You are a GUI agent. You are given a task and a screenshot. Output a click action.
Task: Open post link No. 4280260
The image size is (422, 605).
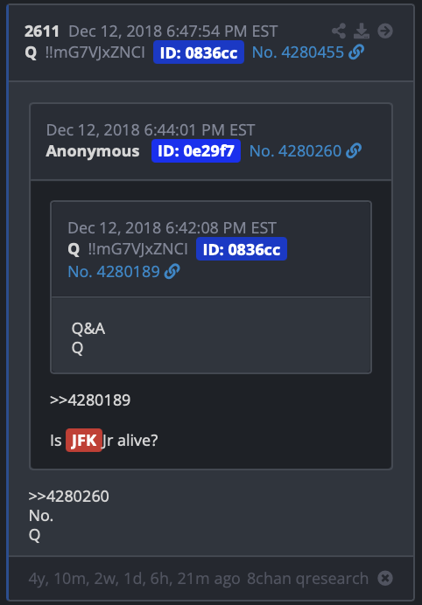pyautogui.click(x=295, y=151)
